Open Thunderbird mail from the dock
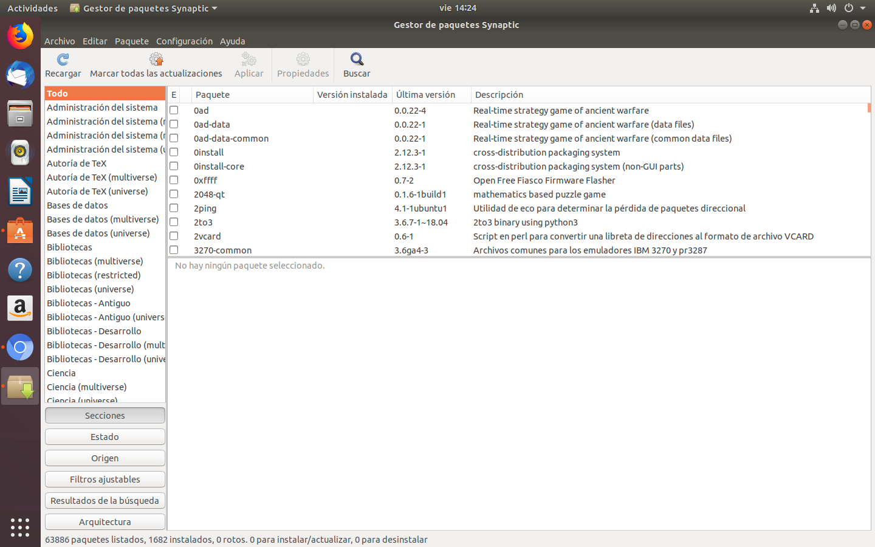Image resolution: width=875 pixels, height=547 pixels. pyautogui.click(x=20, y=75)
